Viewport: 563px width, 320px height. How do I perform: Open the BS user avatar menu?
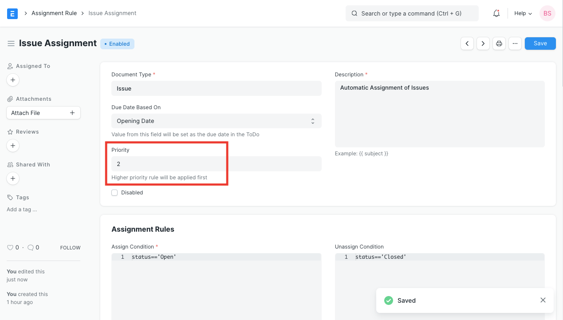pos(547,13)
